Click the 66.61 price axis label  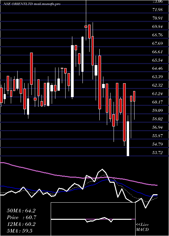(158, 52)
